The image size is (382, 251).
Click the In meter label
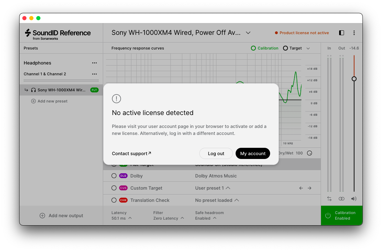(329, 48)
